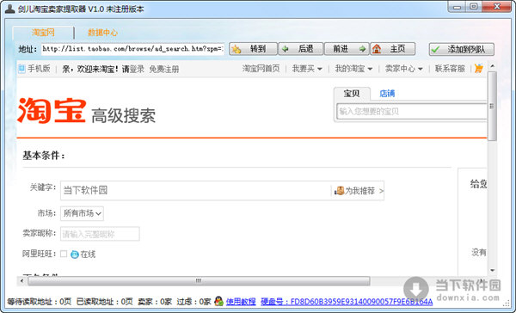
Task: Minimize the application window
Action: 458,7
